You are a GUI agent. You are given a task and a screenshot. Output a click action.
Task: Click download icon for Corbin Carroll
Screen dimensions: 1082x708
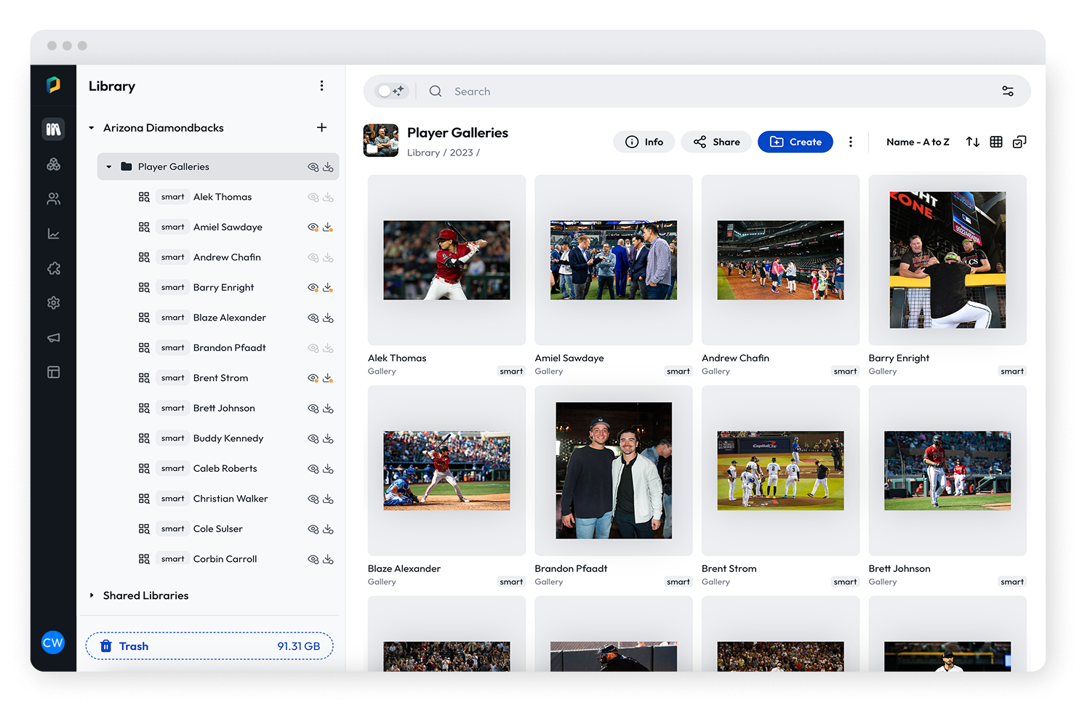329,560
